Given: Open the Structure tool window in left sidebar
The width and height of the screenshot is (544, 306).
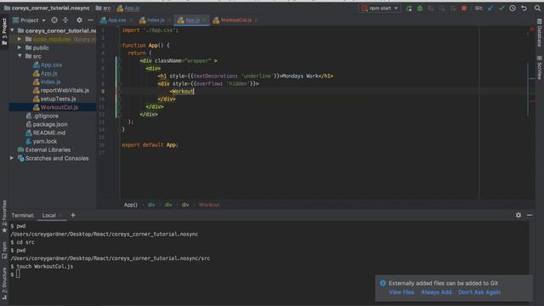Looking at the screenshot, I should coord(4,283).
